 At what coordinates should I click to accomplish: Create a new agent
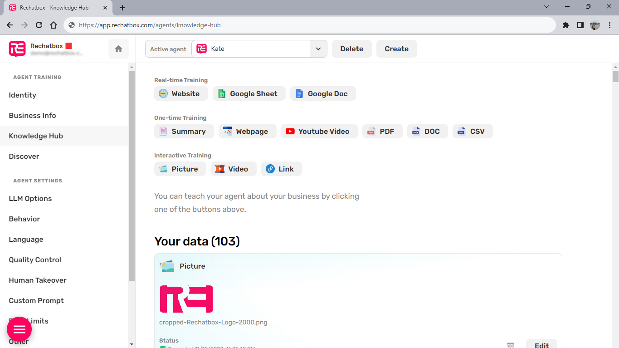(x=397, y=49)
